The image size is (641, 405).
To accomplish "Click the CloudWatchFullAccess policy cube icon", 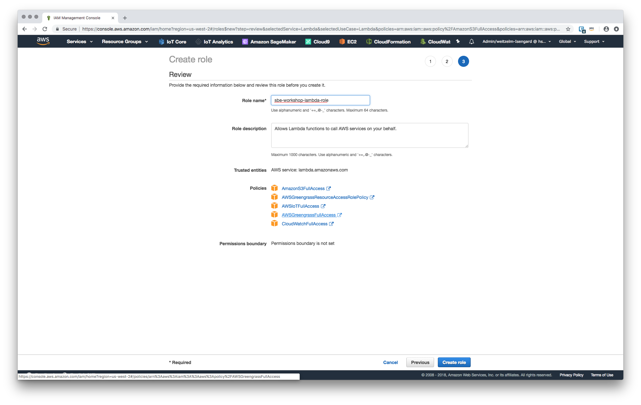I will [274, 223].
